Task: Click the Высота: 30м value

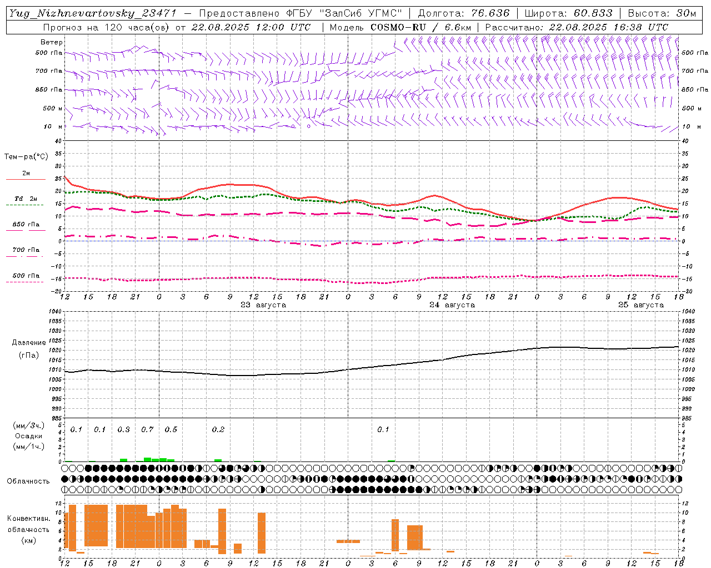Action: coord(662,13)
